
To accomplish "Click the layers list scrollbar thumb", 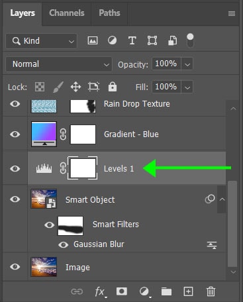I will (232, 224).
